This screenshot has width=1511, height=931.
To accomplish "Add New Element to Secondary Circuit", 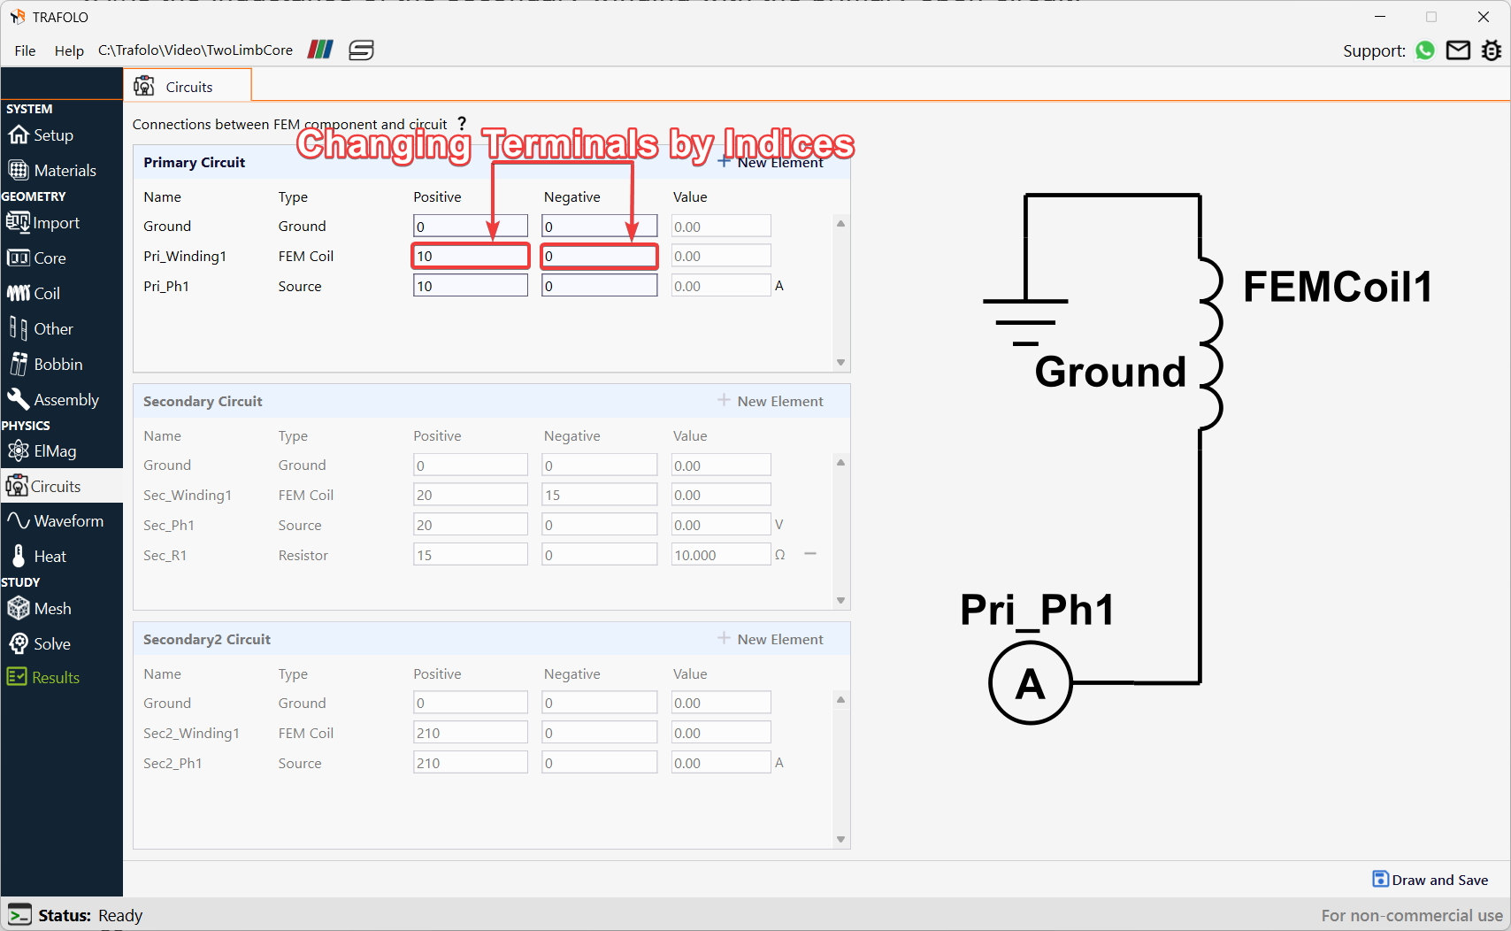I will click(x=771, y=401).
